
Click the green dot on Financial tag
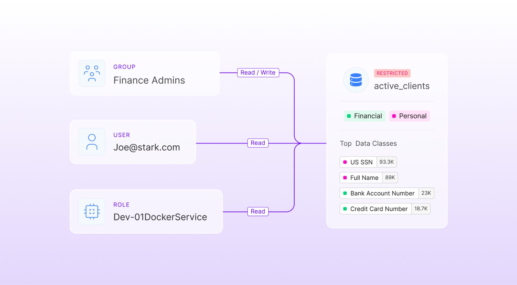click(x=349, y=116)
